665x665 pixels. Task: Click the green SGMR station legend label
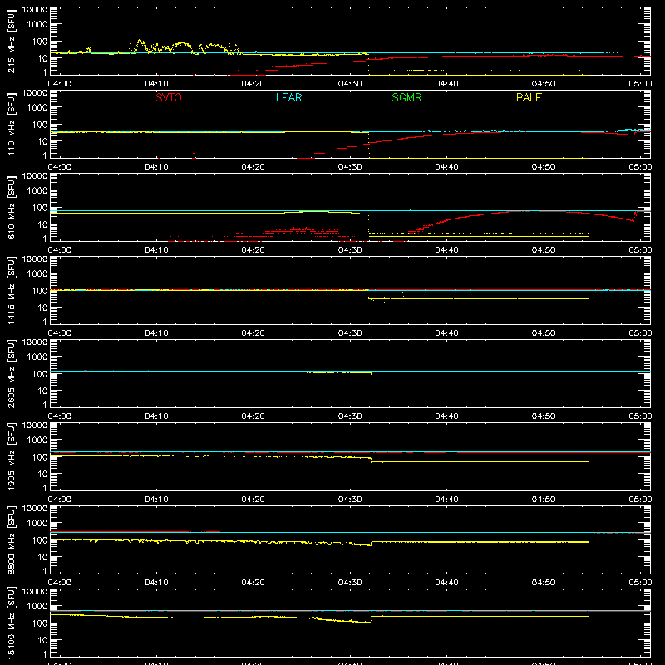pyautogui.click(x=406, y=97)
